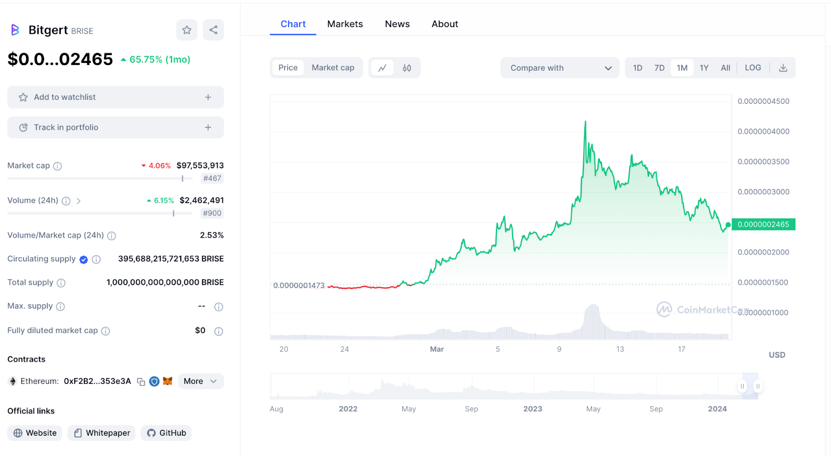Viewport: 831px width, 456px height.
Task: Show Total supply info icon
Action: pos(61,283)
